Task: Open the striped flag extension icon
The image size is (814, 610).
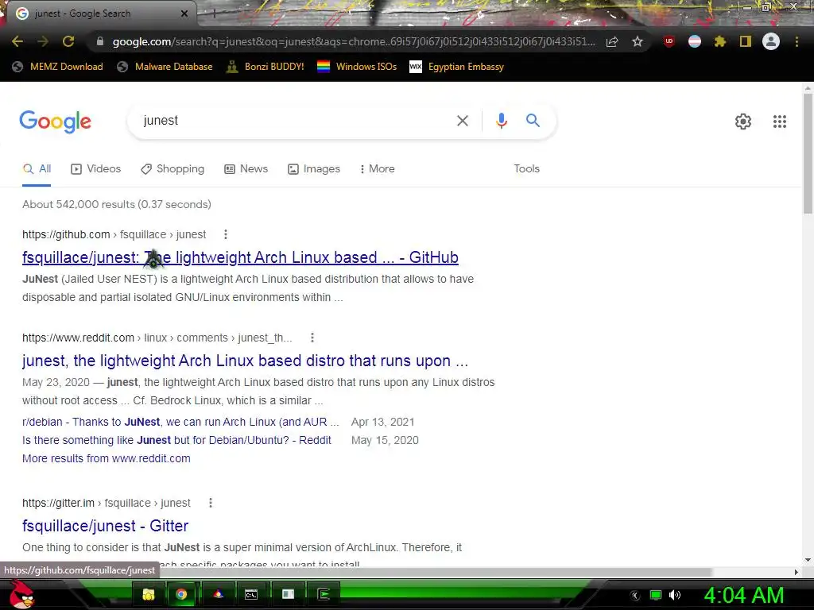Action: click(695, 41)
